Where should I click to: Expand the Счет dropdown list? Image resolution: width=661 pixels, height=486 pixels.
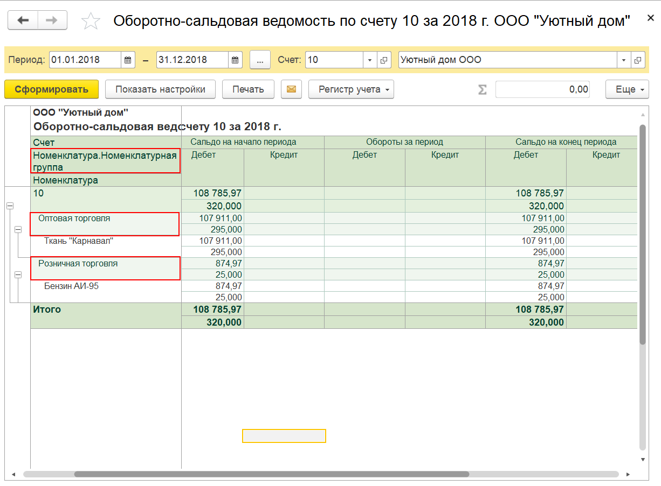click(x=370, y=60)
